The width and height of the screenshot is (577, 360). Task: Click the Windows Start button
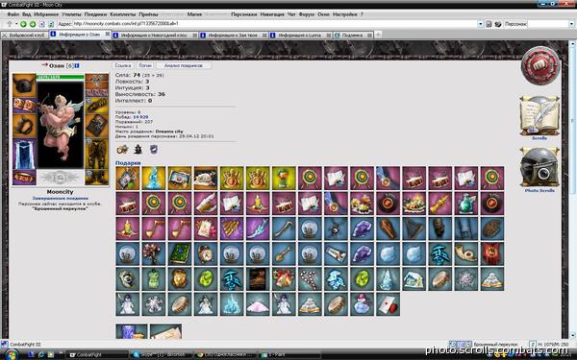(x=11, y=355)
